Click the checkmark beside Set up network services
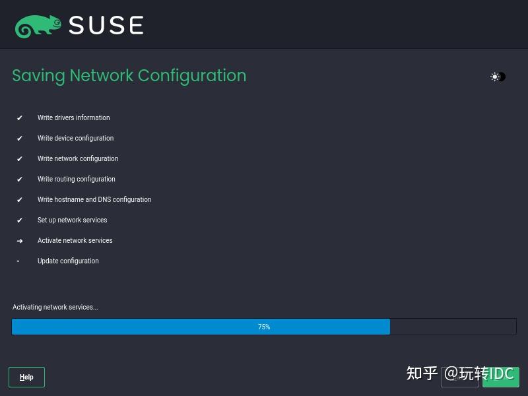 pos(19,220)
